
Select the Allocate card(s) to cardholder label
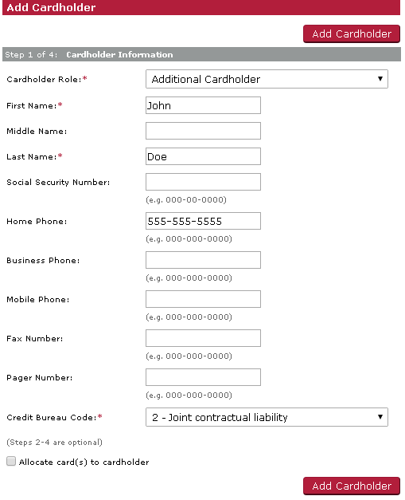pyautogui.click(x=84, y=462)
